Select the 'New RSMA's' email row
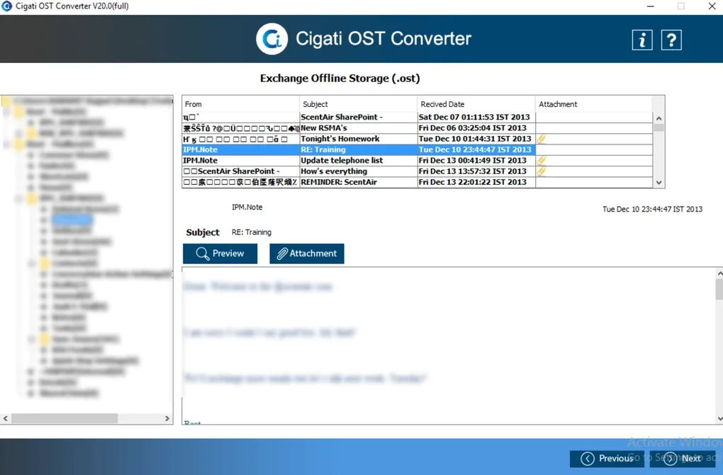Image resolution: width=723 pixels, height=475 pixels. click(417, 128)
